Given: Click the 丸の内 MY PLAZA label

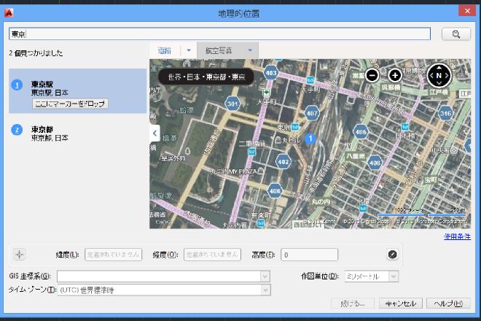Looking at the screenshot, I should pos(233,171).
